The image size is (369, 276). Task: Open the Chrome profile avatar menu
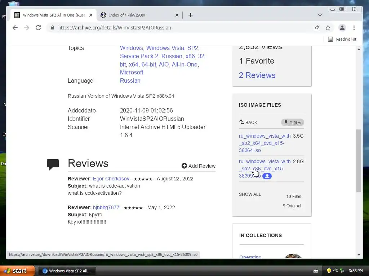pyautogui.click(x=342, y=28)
